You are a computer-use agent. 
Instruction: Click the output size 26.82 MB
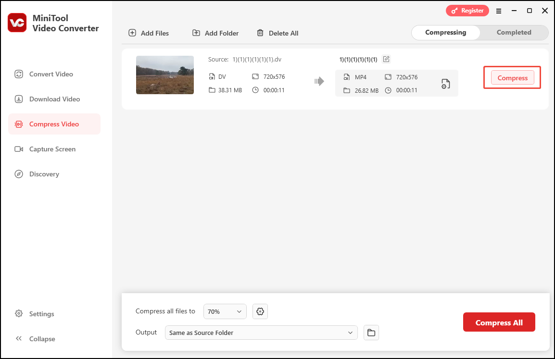click(366, 90)
